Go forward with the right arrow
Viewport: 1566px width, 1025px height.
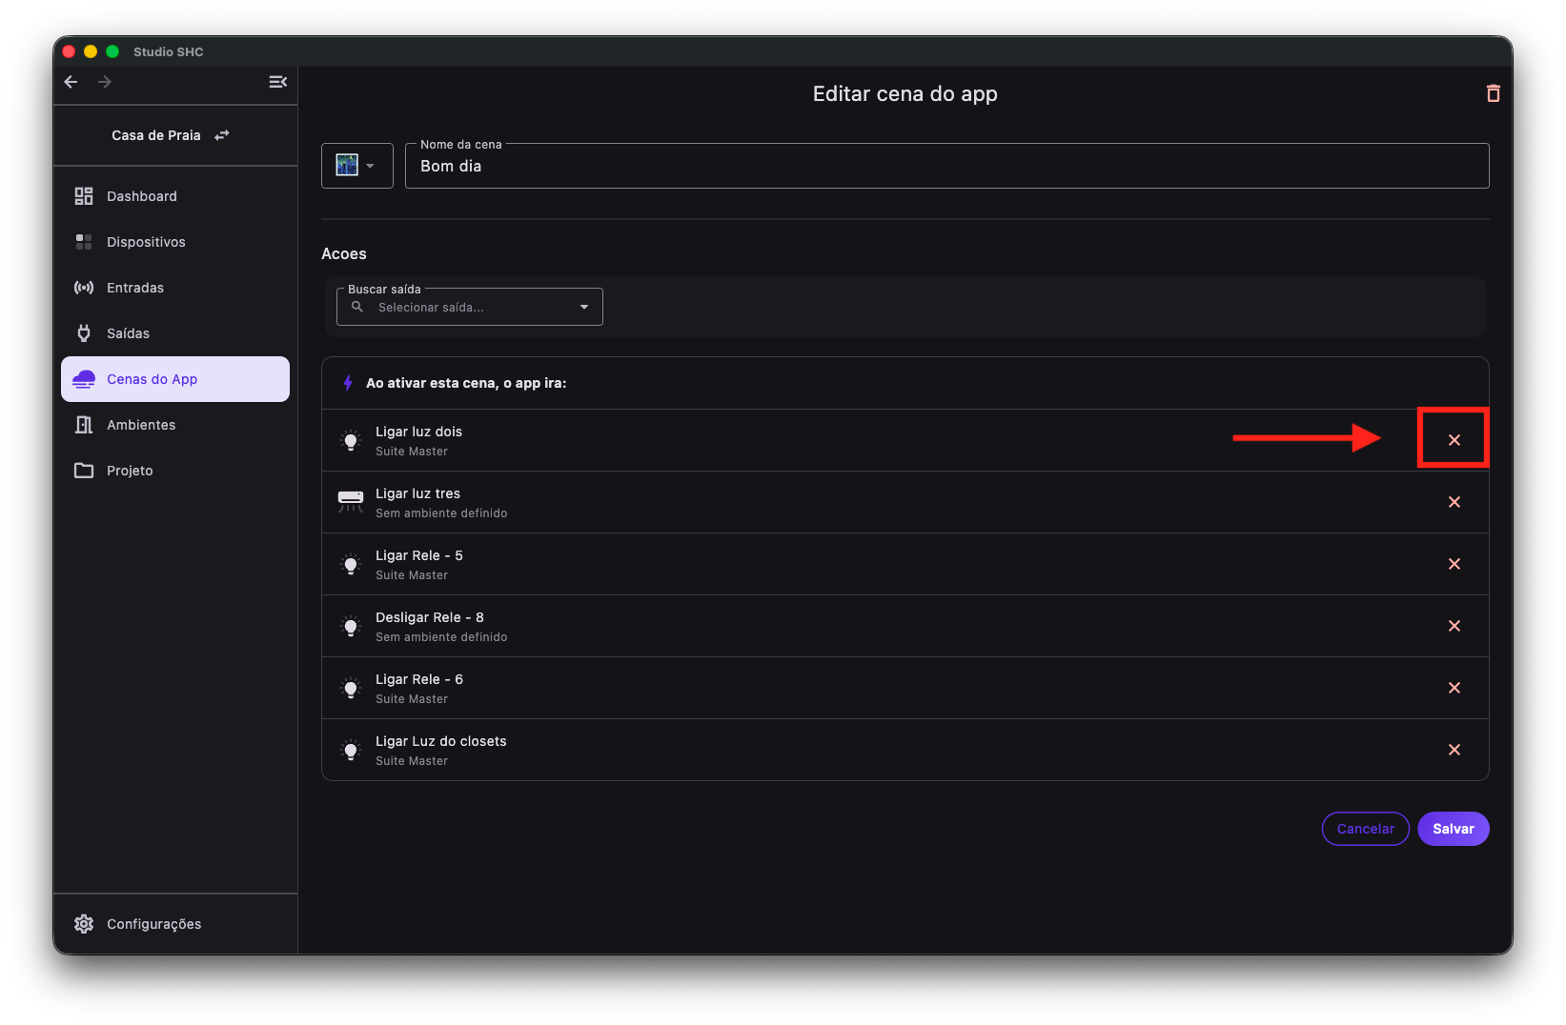click(x=105, y=82)
